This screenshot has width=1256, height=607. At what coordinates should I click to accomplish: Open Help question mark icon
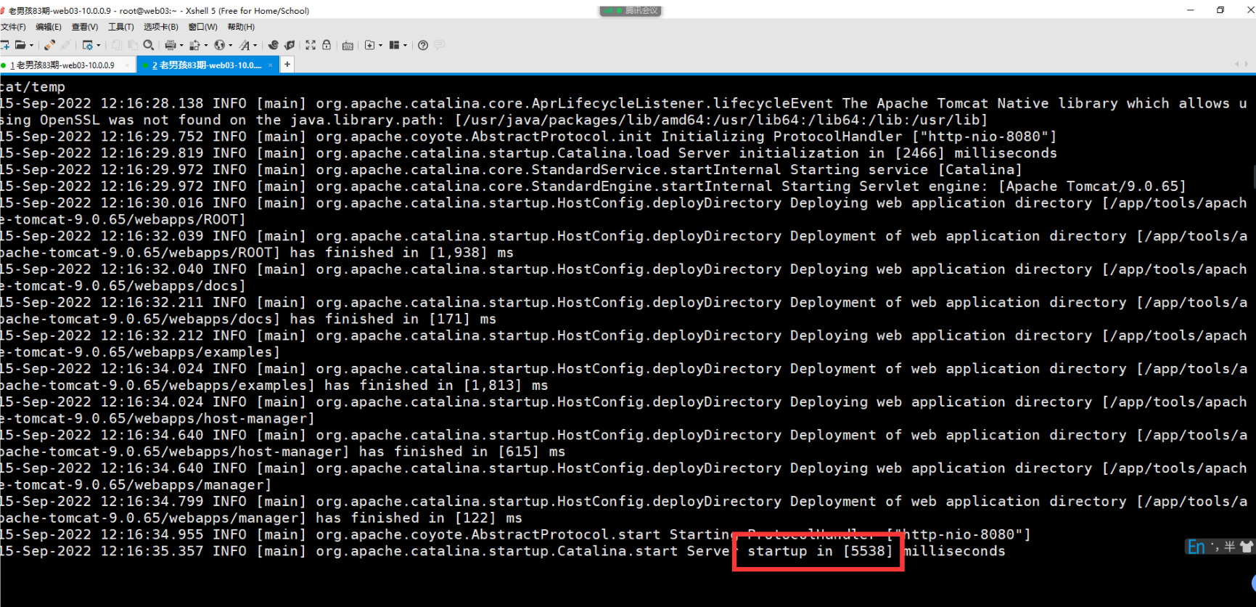423,45
